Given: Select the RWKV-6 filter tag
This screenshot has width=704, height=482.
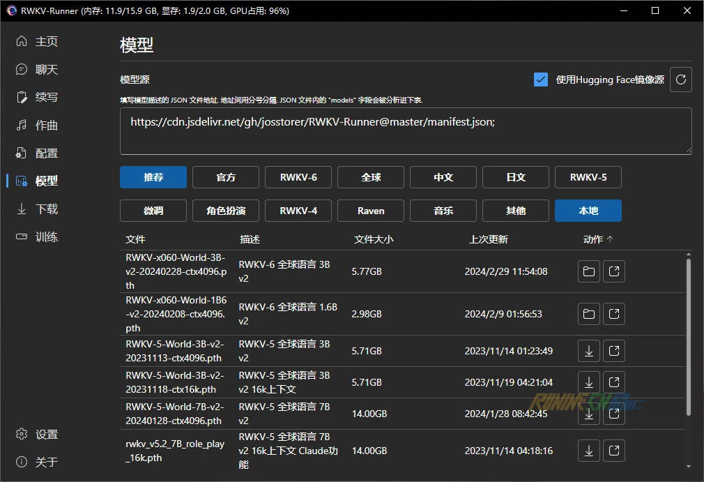Looking at the screenshot, I should pos(298,177).
